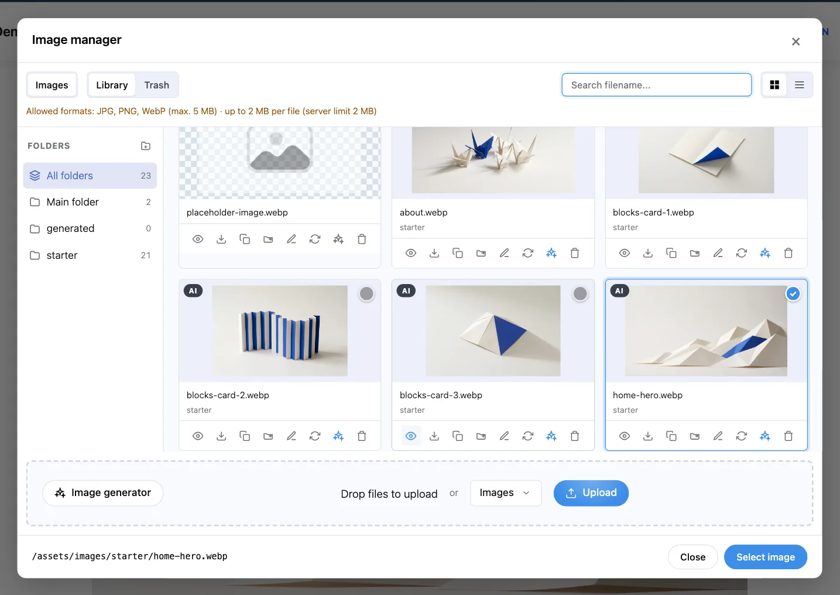Download the home-hero.webp file
This screenshot has width=840, height=595.
click(648, 436)
